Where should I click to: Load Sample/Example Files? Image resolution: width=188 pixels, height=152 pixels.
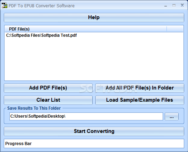coord(140,100)
